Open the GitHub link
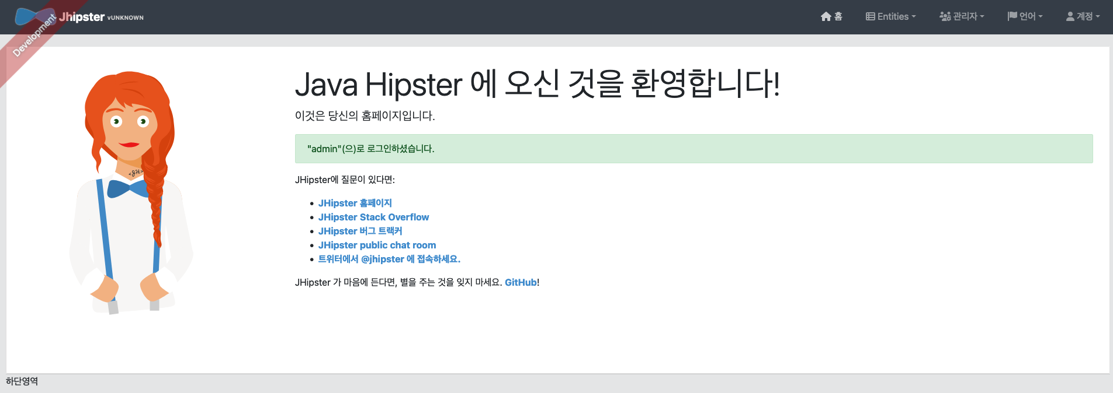Screen dimensions: 1113x393 point(521,282)
